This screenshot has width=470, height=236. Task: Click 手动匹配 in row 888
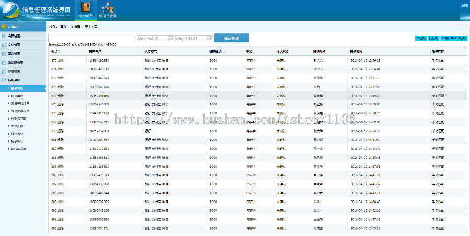438,193
